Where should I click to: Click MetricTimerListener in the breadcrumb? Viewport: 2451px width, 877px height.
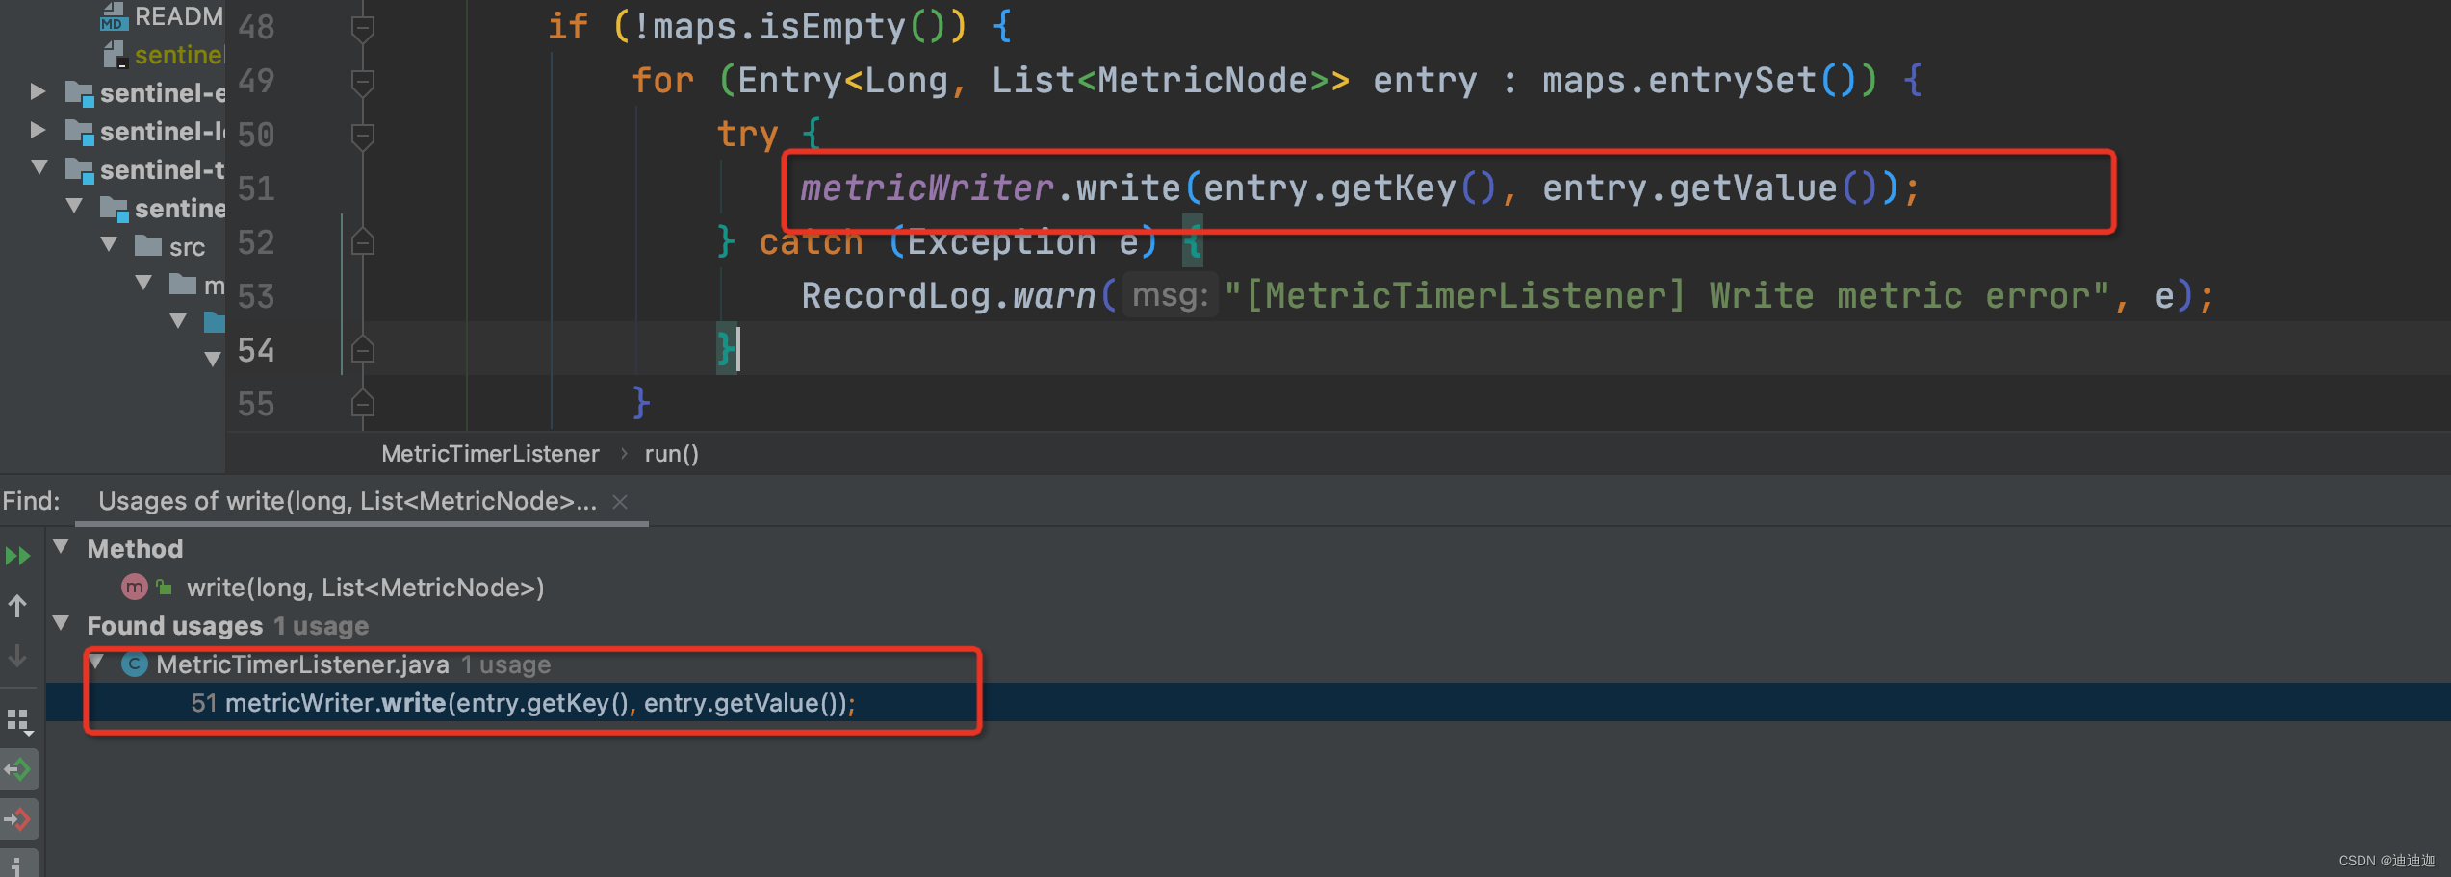point(490,454)
